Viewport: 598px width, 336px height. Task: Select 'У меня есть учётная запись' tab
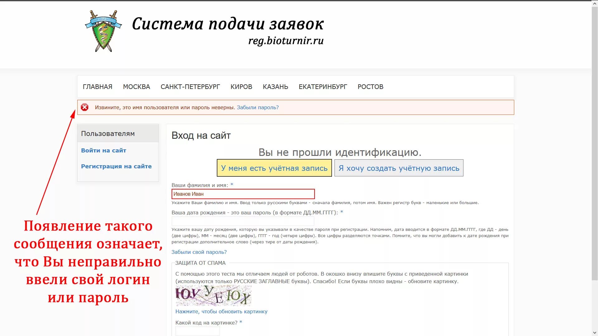[x=274, y=168]
